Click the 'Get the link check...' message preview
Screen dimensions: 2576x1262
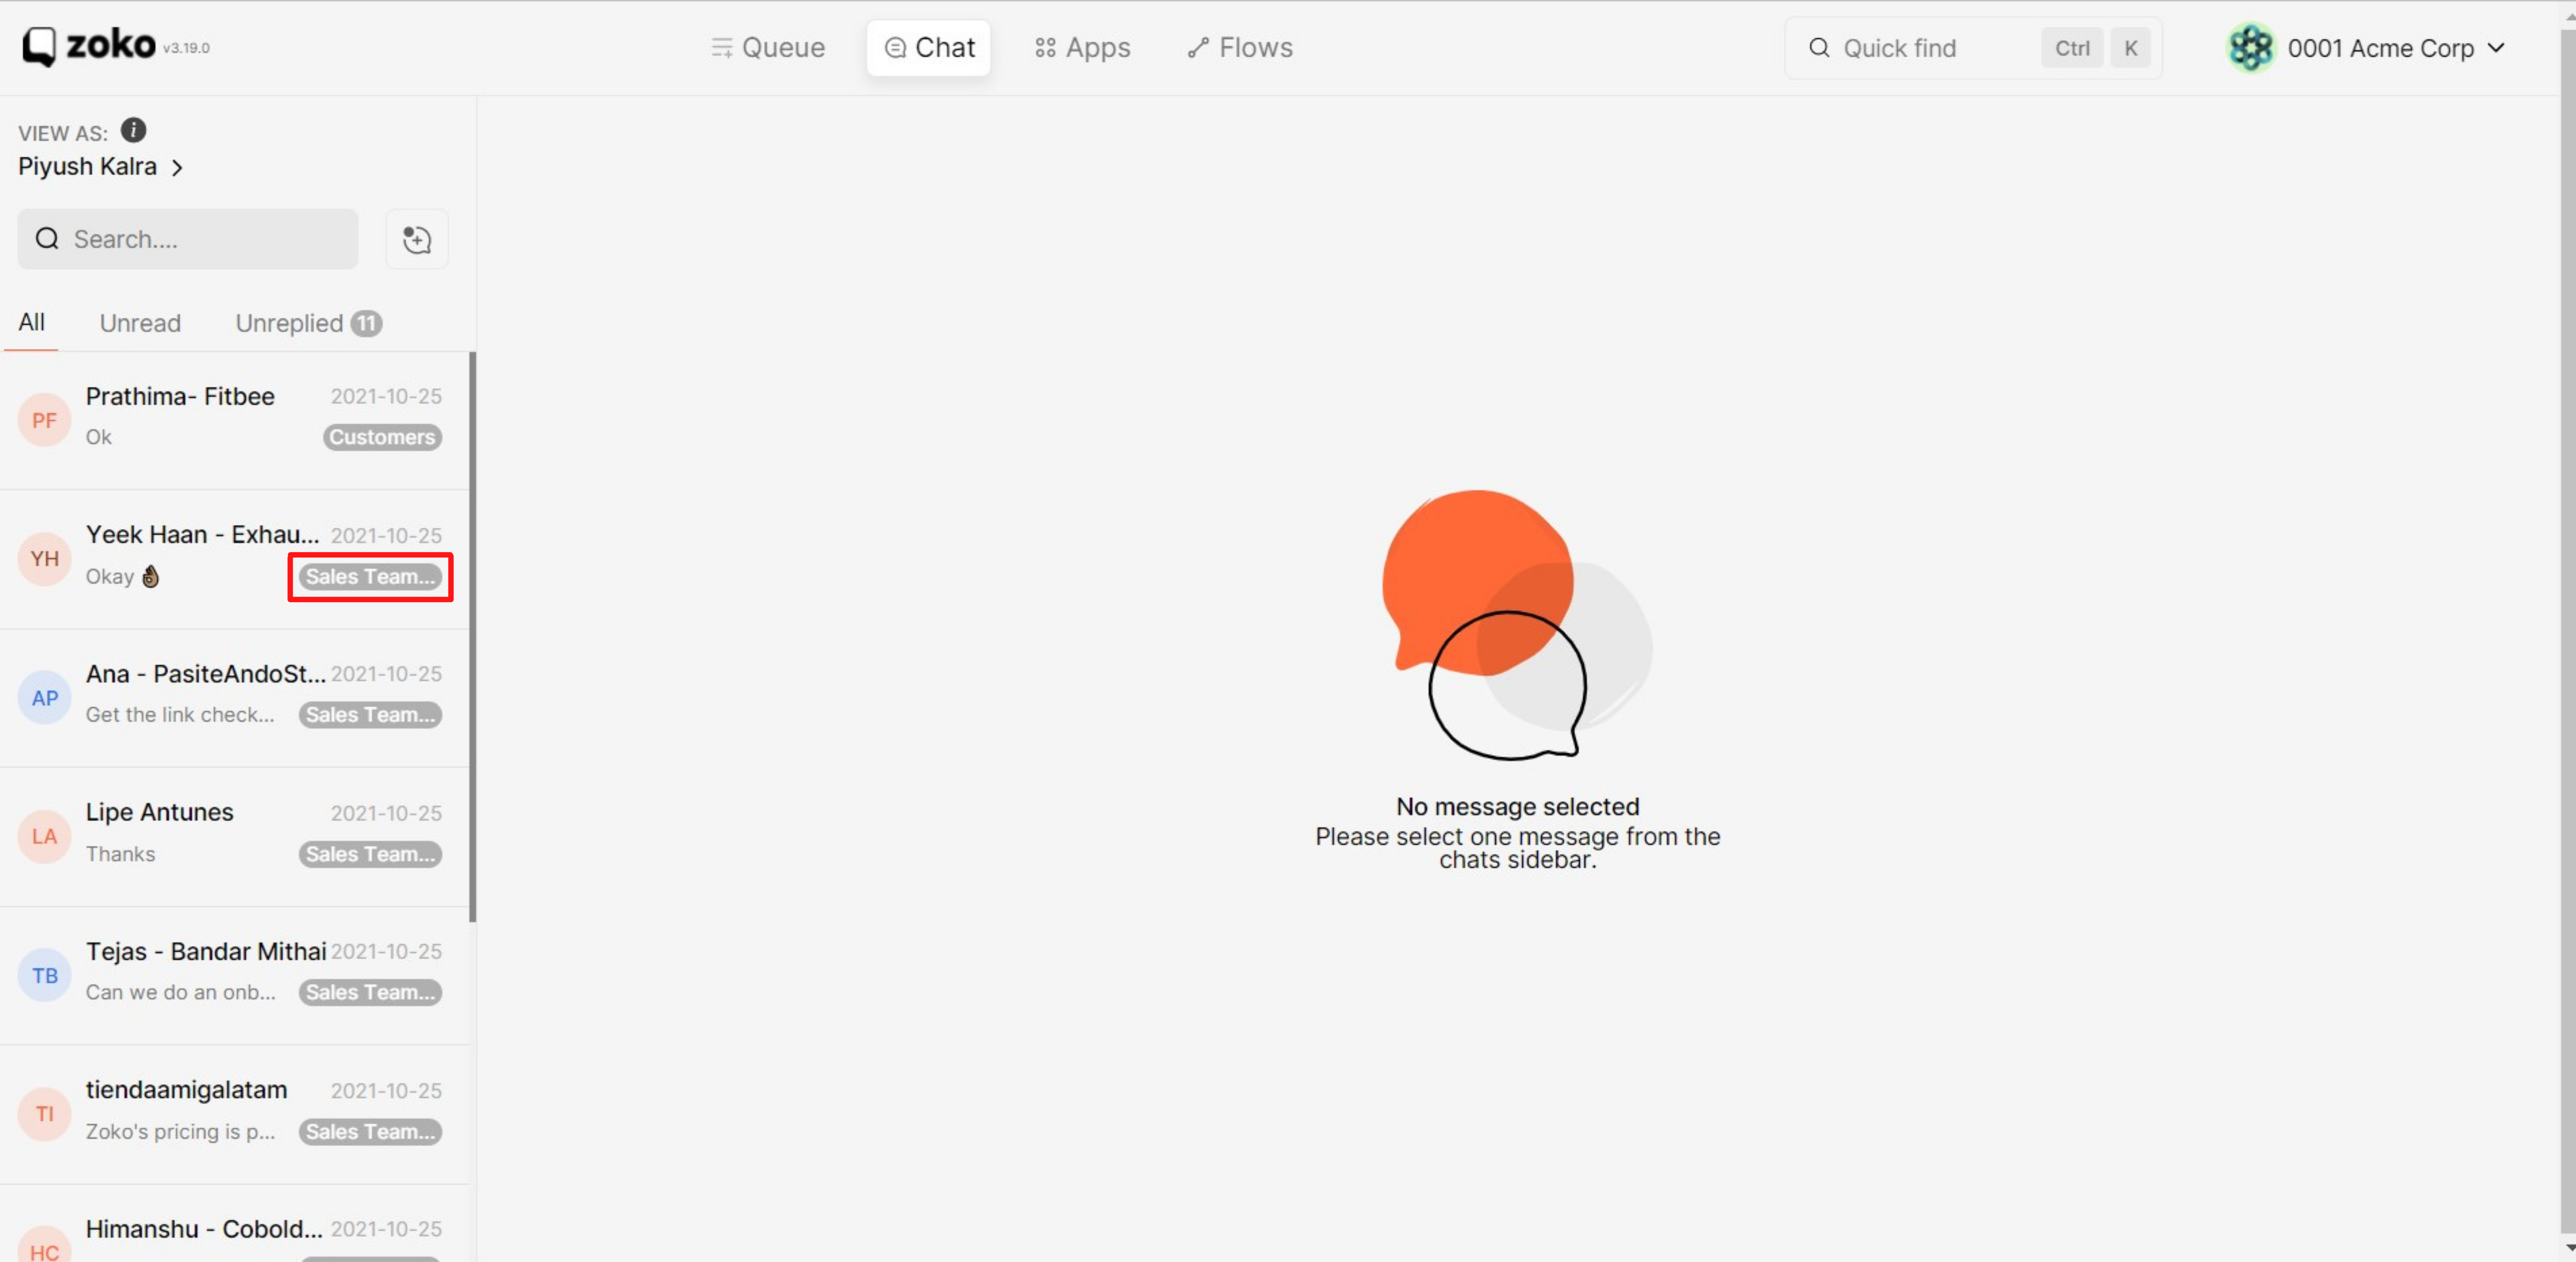[x=180, y=715]
